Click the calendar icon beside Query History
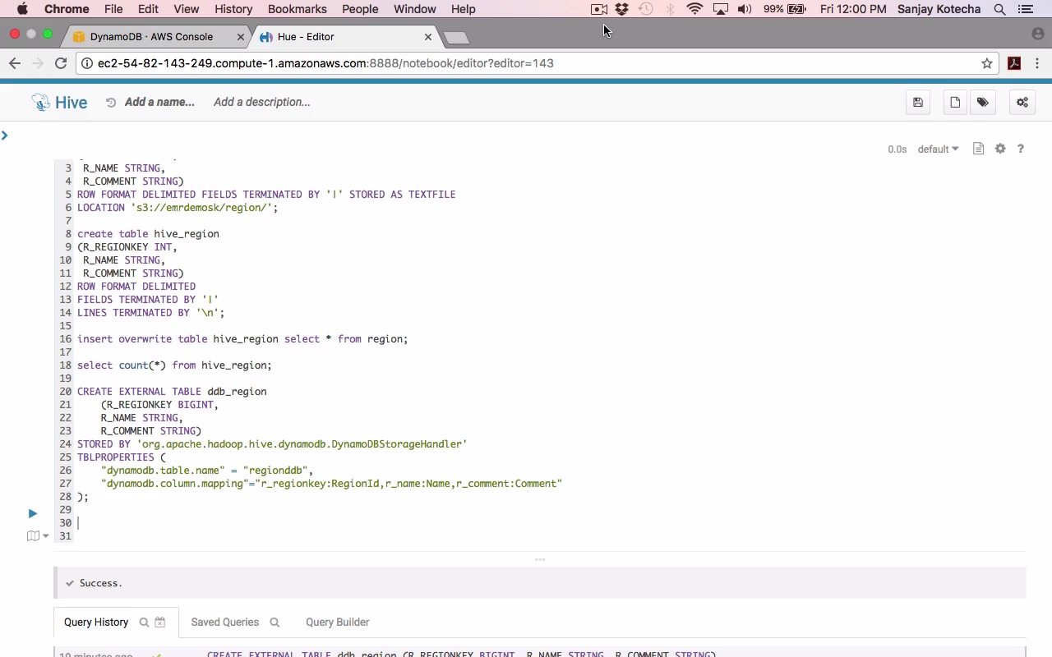 160,623
